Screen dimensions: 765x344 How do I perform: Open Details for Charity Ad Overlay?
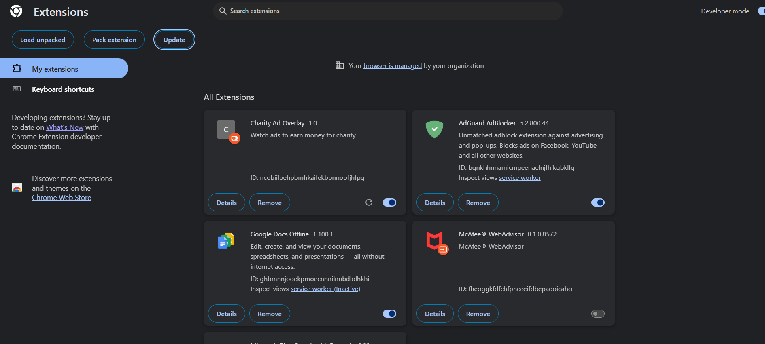[x=227, y=203]
